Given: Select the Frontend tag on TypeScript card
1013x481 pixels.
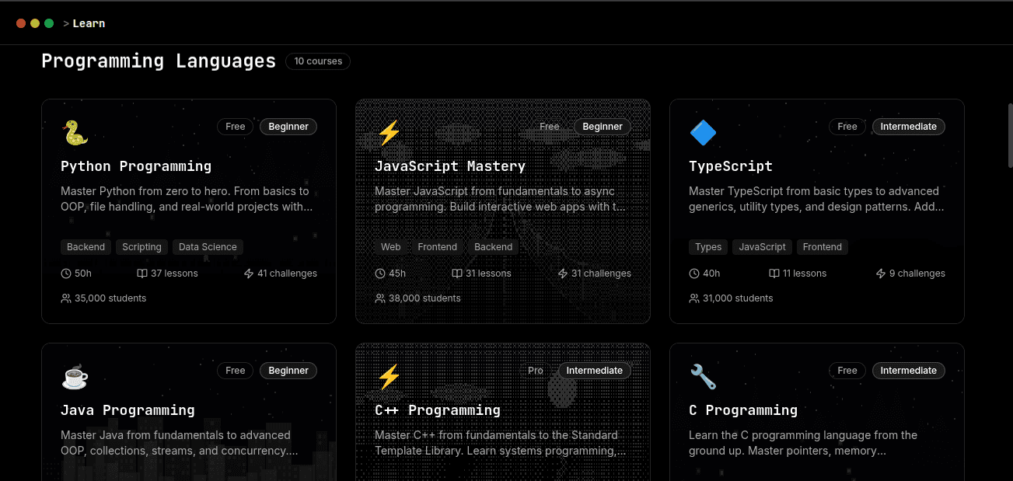Looking at the screenshot, I should (x=822, y=246).
